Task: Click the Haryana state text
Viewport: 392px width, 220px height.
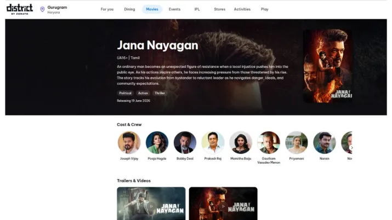Action: pyautogui.click(x=54, y=13)
